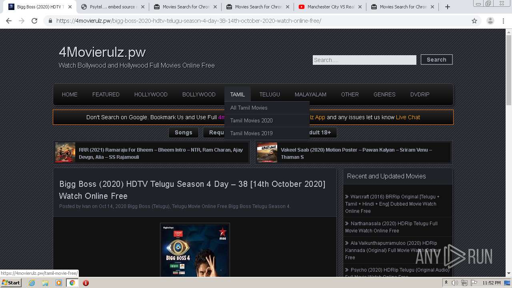Launch Internet Explorer from the taskbar
512x288 pixels.
click(32, 283)
